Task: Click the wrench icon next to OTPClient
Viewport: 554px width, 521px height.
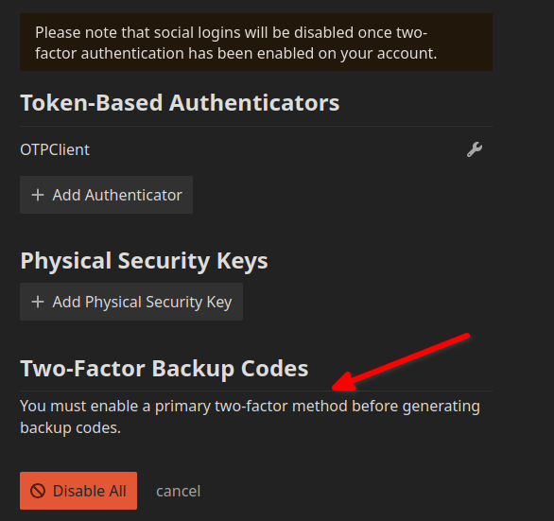Action: (x=475, y=149)
